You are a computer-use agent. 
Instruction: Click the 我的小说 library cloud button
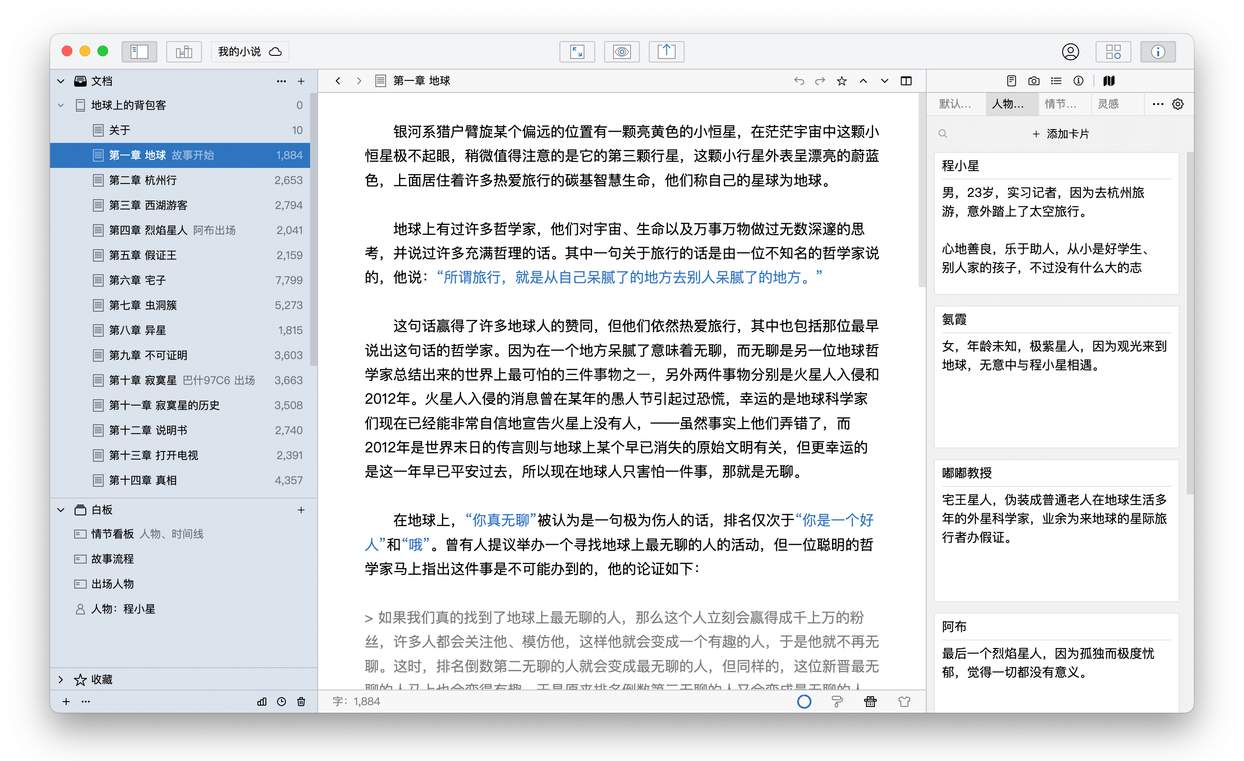coord(250,51)
